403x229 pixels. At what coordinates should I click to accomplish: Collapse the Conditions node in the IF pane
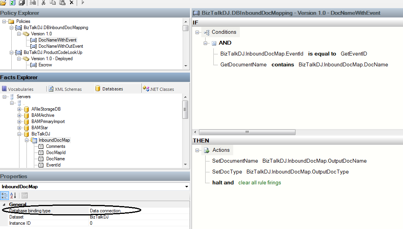pyautogui.click(x=198, y=32)
